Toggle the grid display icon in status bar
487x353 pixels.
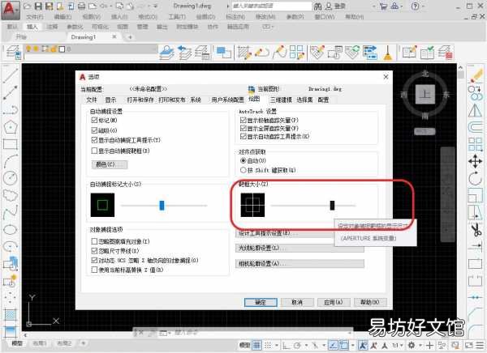(256, 345)
